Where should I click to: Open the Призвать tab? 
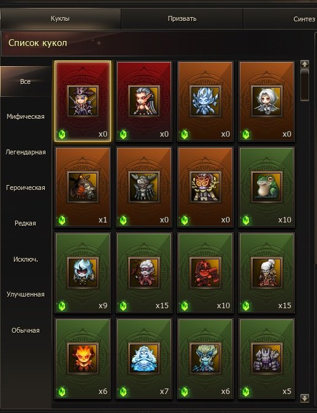pos(182,19)
